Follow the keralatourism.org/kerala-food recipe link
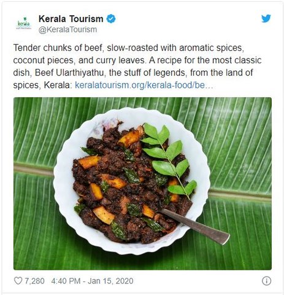The image size is (284, 295). (x=144, y=85)
